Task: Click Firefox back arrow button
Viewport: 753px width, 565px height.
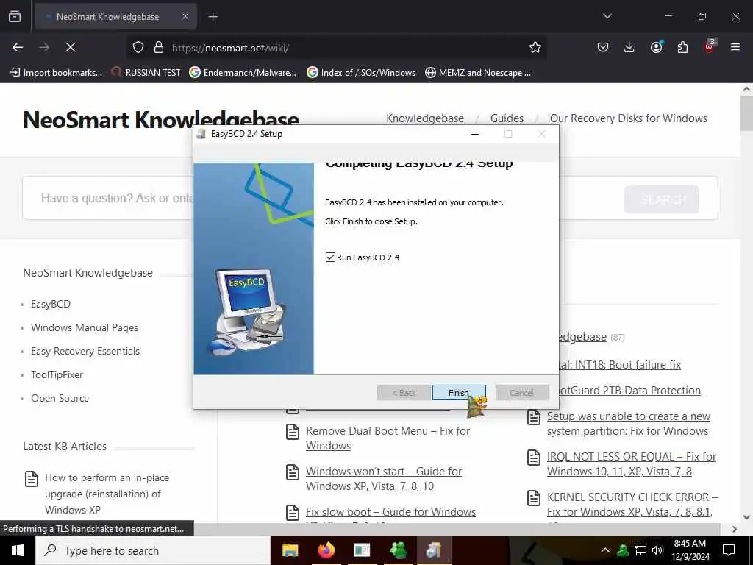Action: (x=18, y=47)
